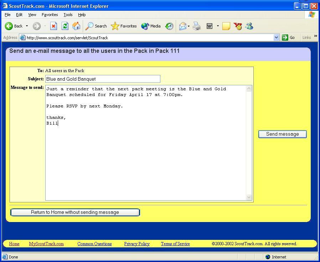
Task: Expand the Back button history dropdown
Action: pos(27,26)
